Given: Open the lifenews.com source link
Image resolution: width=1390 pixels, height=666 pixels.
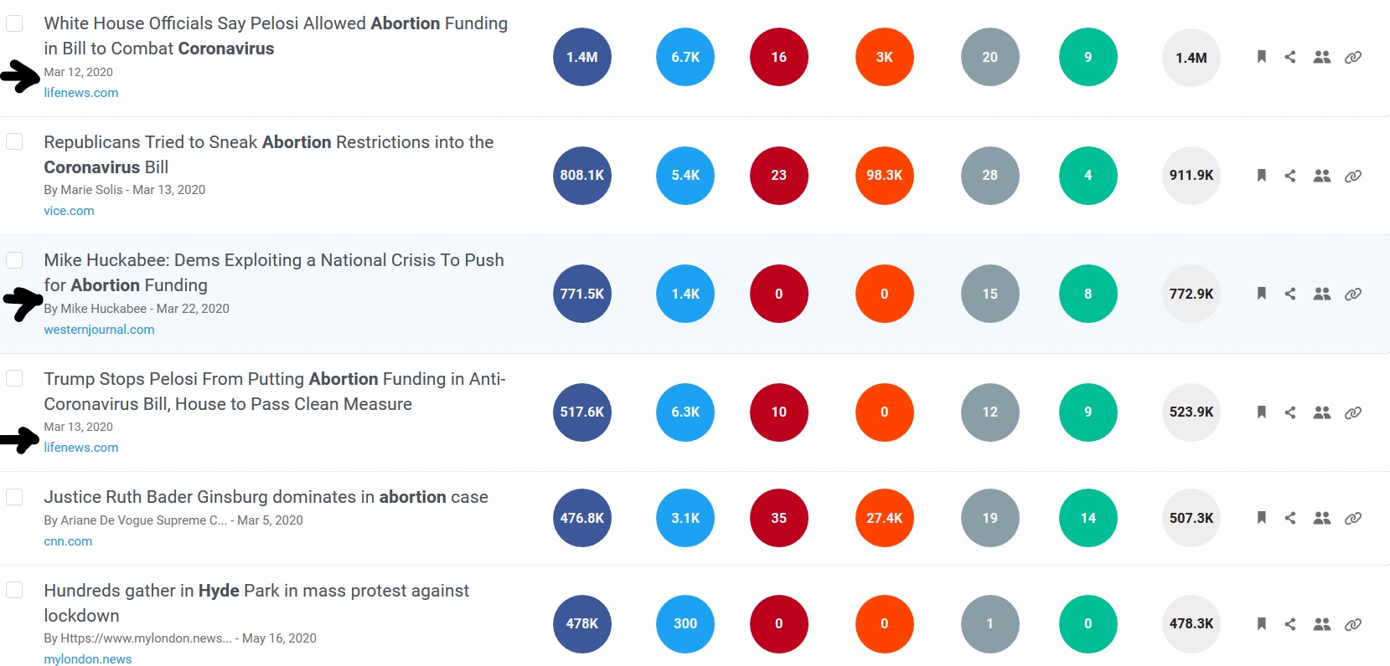Looking at the screenshot, I should coord(80,92).
